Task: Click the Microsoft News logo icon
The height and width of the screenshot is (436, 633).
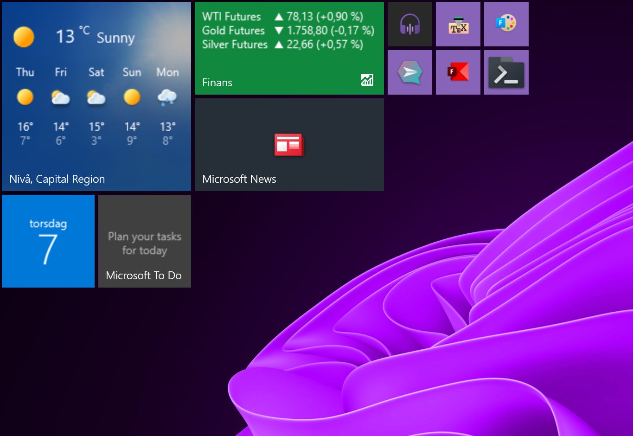Action: point(289,144)
